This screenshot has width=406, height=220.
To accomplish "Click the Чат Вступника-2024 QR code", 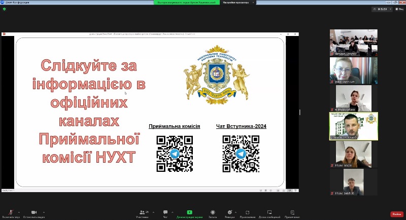I will 241,154.
